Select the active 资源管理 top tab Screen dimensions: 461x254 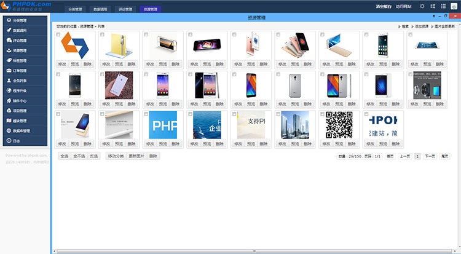click(150, 9)
